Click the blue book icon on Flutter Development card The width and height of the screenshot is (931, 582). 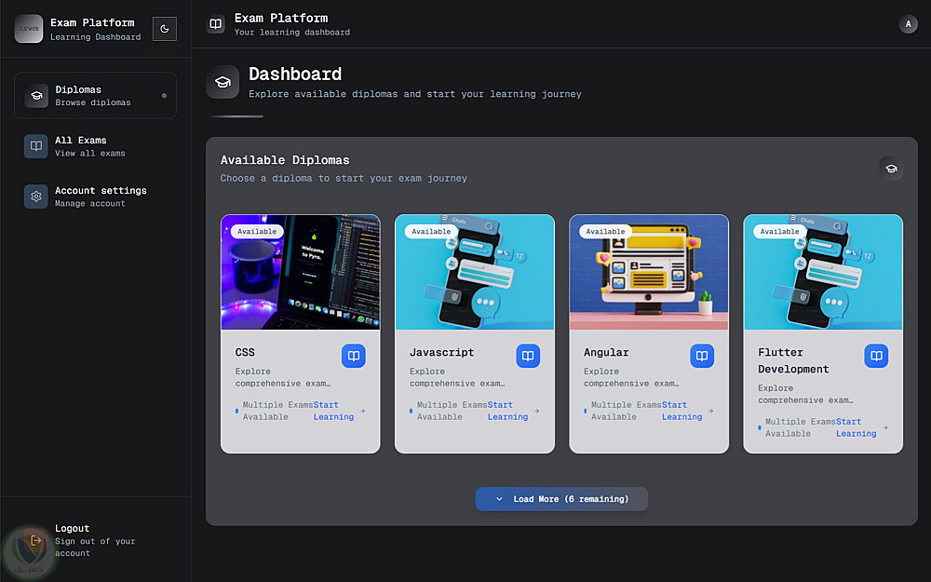click(x=876, y=356)
